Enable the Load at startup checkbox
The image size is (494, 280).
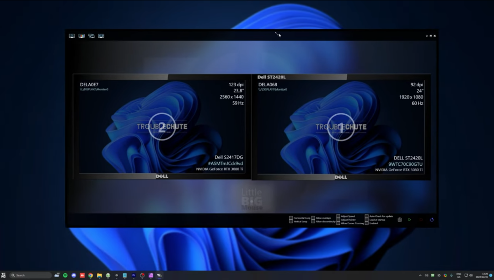coord(366,220)
